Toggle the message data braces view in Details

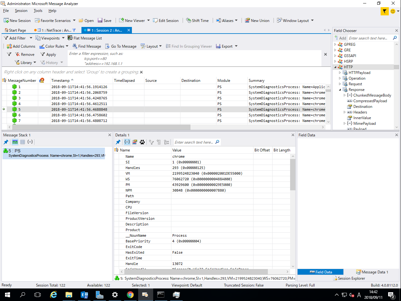click(127, 142)
